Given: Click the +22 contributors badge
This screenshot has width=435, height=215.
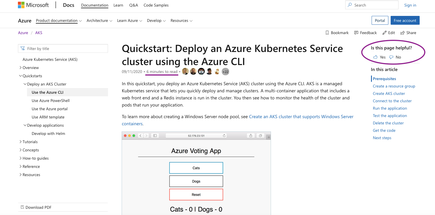Looking at the screenshot, I should coord(225,72).
